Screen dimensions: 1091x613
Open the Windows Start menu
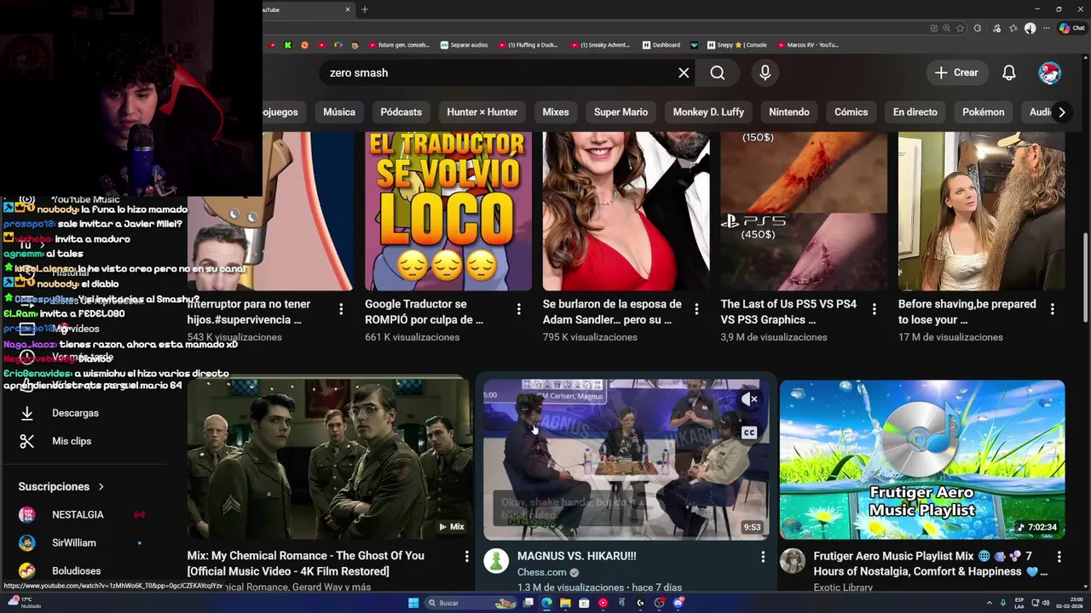pos(413,603)
